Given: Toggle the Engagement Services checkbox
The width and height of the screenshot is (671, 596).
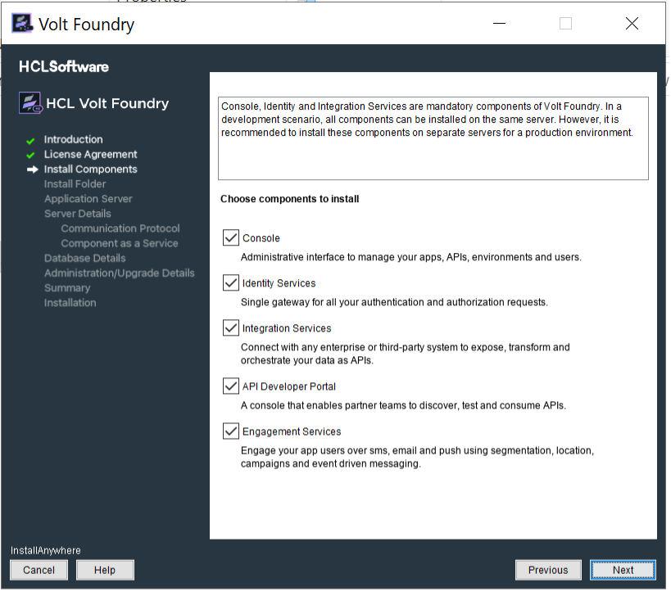Looking at the screenshot, I should 231,431.
